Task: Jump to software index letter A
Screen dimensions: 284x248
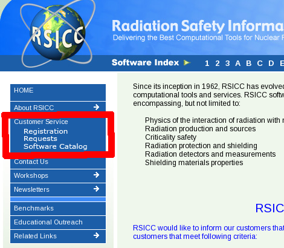Action: click(238, 64)
